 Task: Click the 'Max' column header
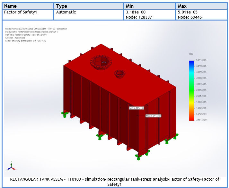click(x=201, y=6)
